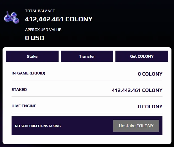Select the total balance 412,442.461 COLONY value
174x147 pixels.
pos(59,19)
